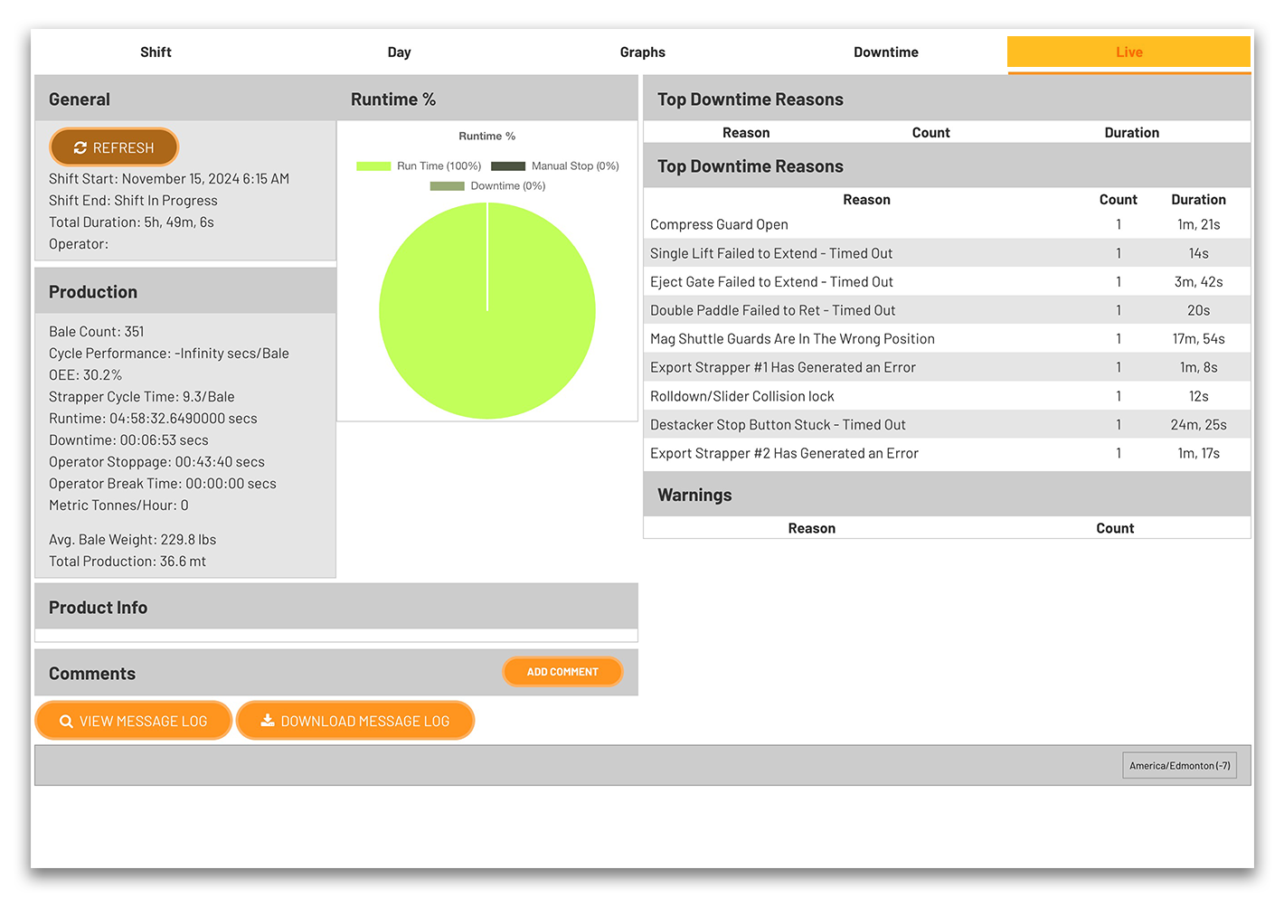Image resolution: width=1284 pixels, height=907 pixels.
Task: Open the America/Edmonton timezone selector
Action: tap(1179, 765)
